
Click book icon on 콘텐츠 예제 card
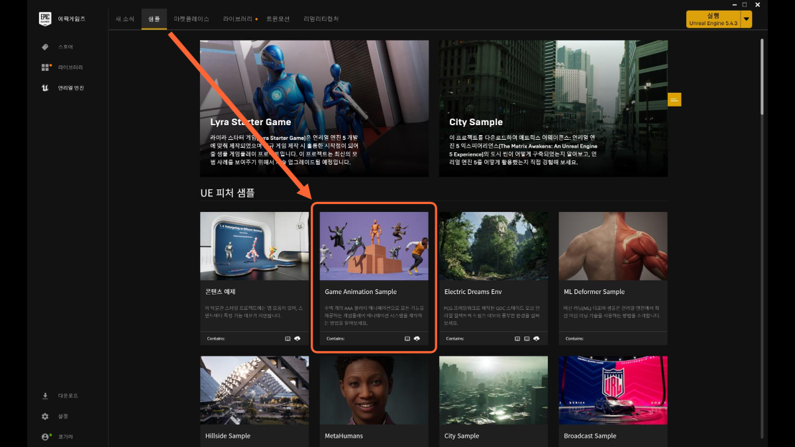tap(288, 338)
